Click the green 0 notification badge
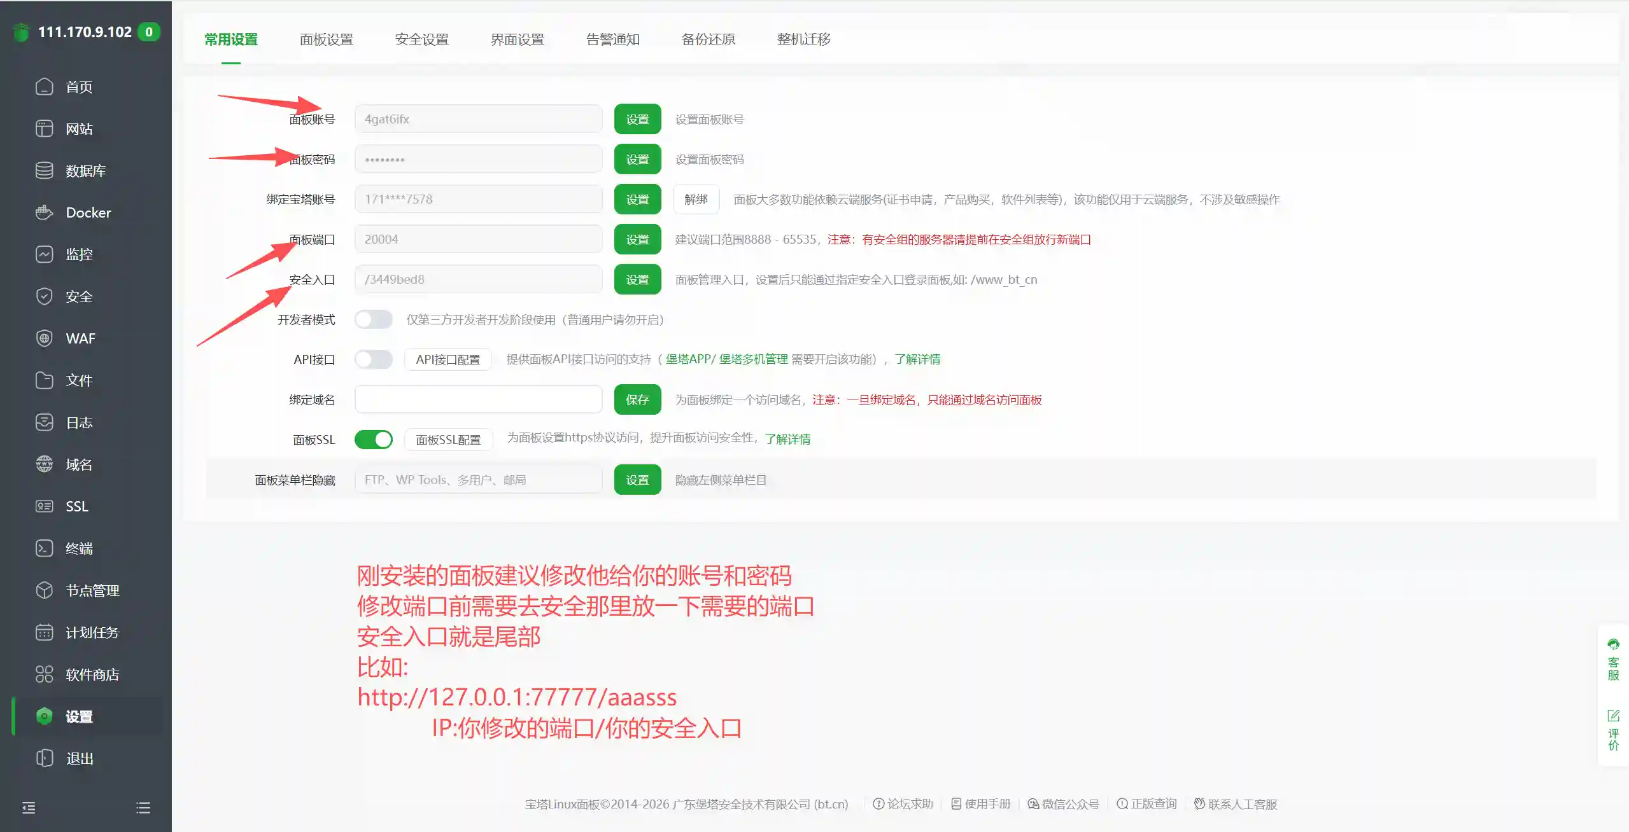Viewport: 1629px width, 832px height. (x=149, y=32)
